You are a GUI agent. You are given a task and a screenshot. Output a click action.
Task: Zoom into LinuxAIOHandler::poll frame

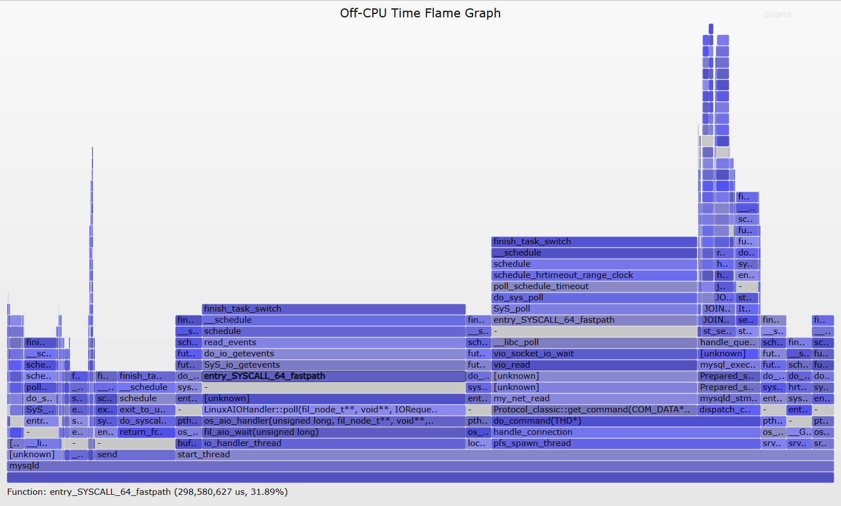point(334,410)
